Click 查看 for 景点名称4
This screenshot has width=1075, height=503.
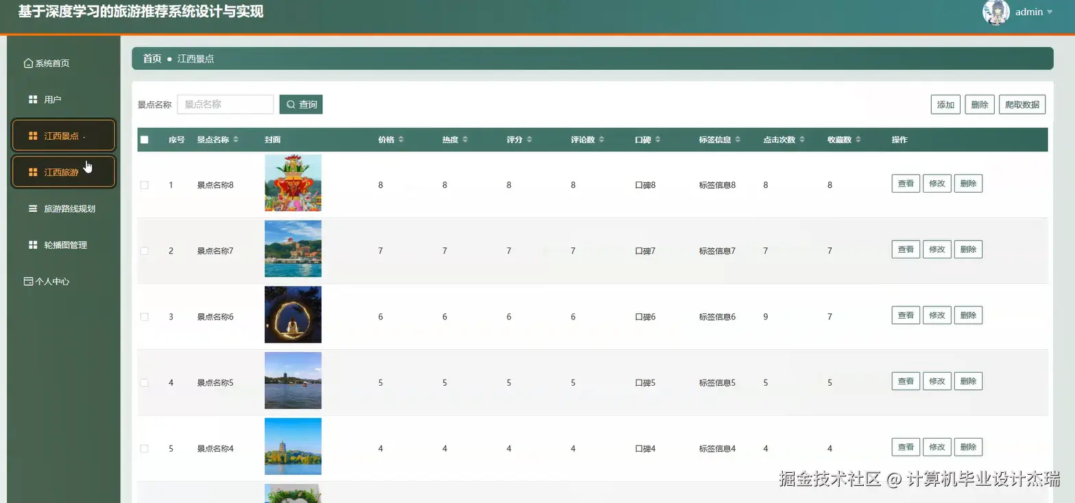pos(906,447)
